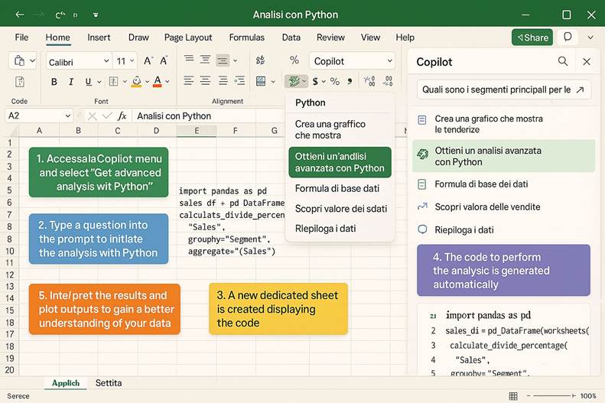Click the Bold formatting button
This screenshot has width=605, height=403.
pyautogui.click(x=54, y=82)
